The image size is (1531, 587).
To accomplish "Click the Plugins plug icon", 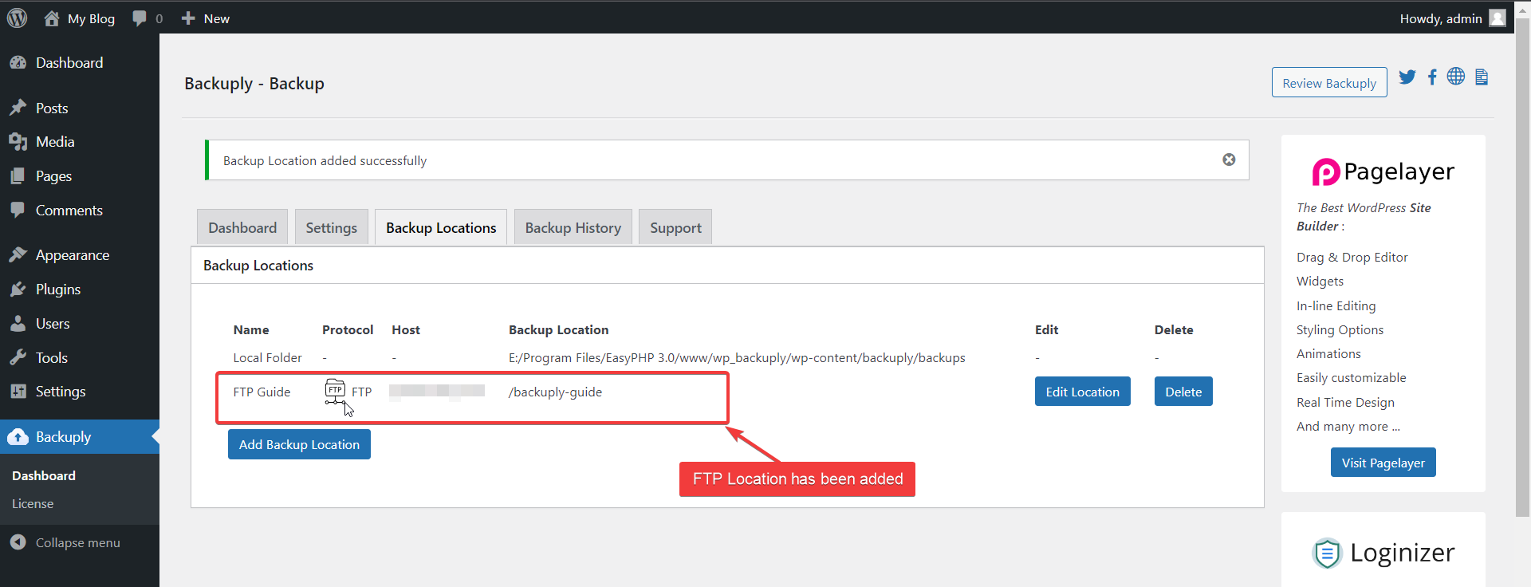I will point(18,289).
